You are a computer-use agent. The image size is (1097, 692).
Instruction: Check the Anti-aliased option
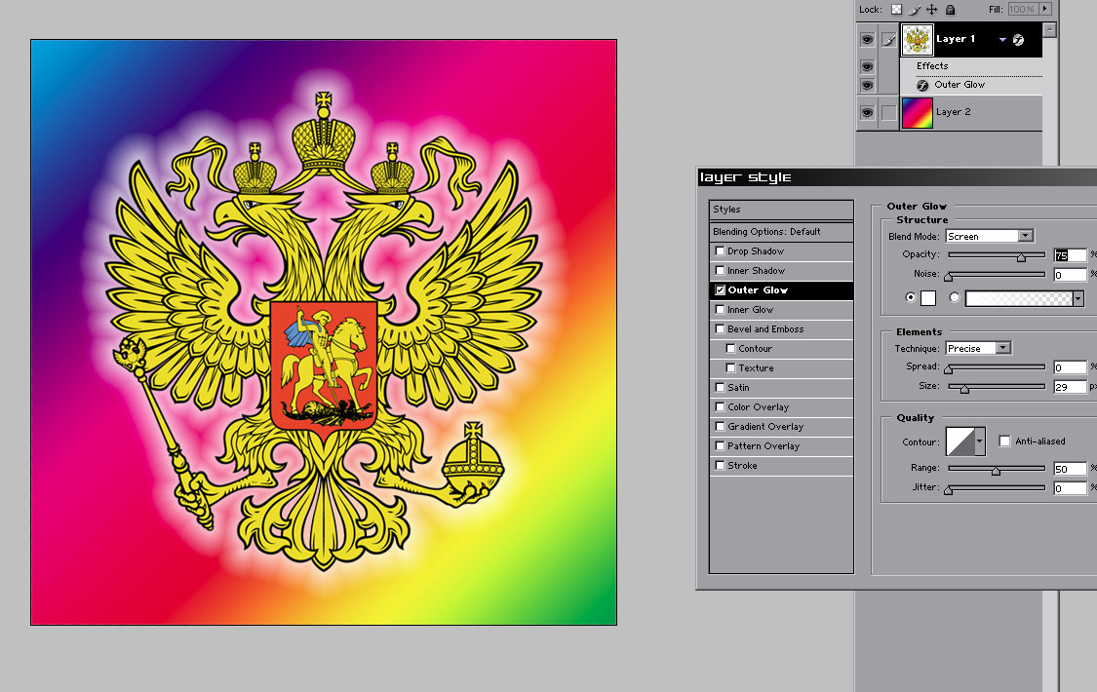pyautogui.click(x=1004, y=442)
